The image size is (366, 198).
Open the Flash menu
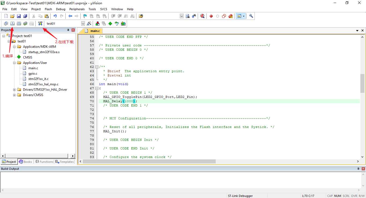click(48, 9)
